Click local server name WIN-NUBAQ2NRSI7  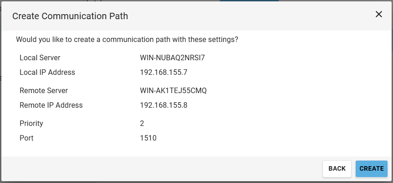point(173,58)
